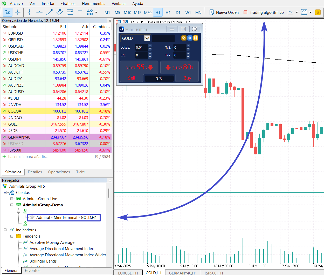Image resolution: width=324 pixels, height=275 pixels.
Task: Open the Herramientas menu
Action: [94, 3]
